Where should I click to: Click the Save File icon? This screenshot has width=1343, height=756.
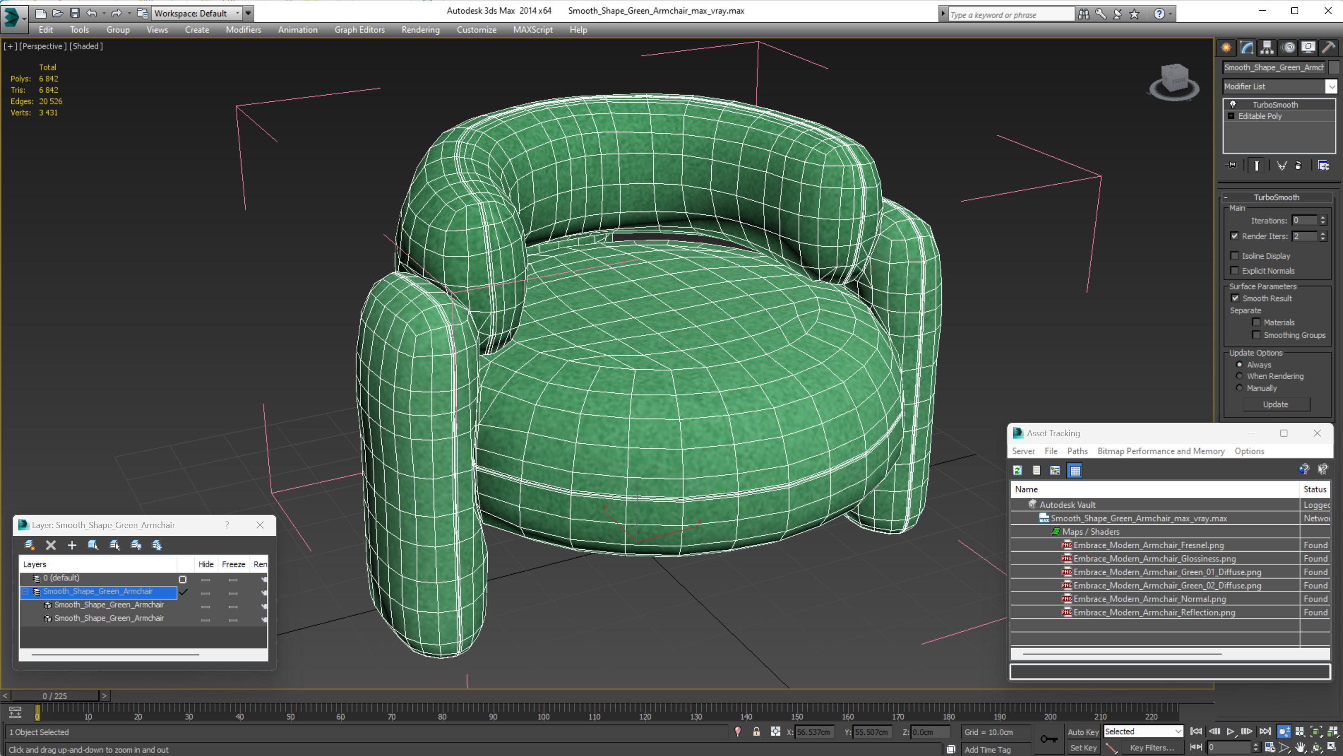(x=74, y=13)
